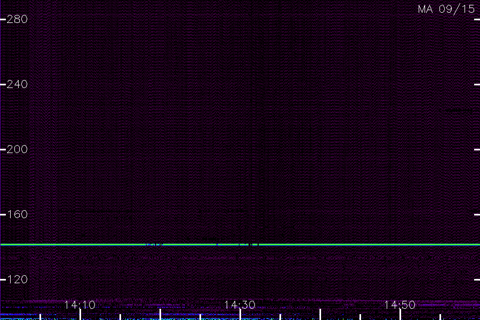Viewport: 480px width, 320px height.
Task: Click the 160 frequency axis label
Action: (x=17, y=214)
